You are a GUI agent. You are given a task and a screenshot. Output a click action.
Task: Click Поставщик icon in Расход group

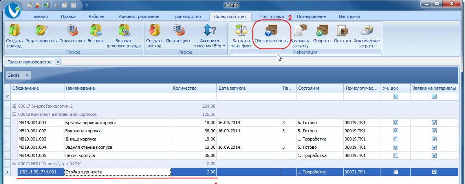179,30
